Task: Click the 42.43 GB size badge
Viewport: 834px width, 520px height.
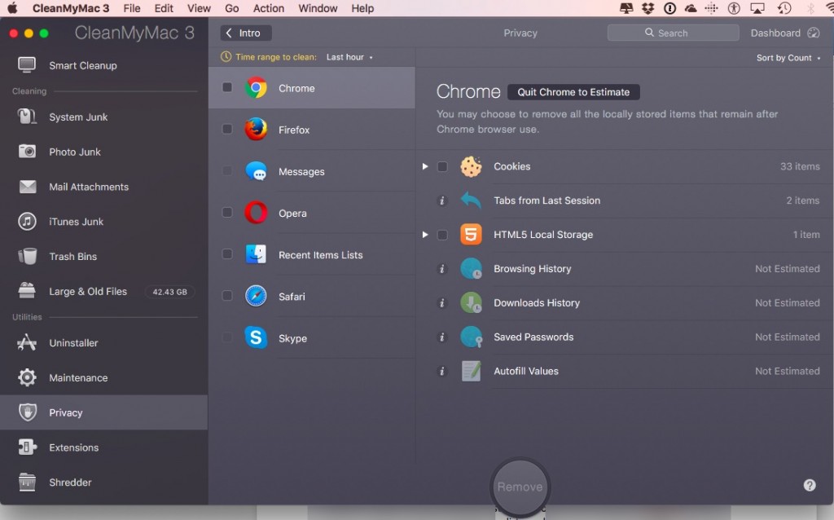Action: click(x=169, y=292)
